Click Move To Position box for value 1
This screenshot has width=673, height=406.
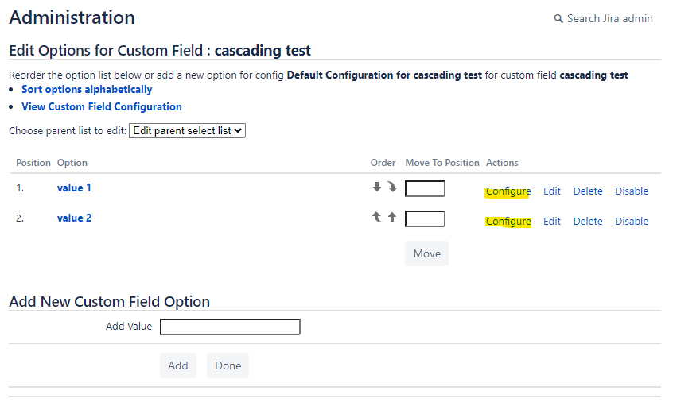click(x=425, y=189)
